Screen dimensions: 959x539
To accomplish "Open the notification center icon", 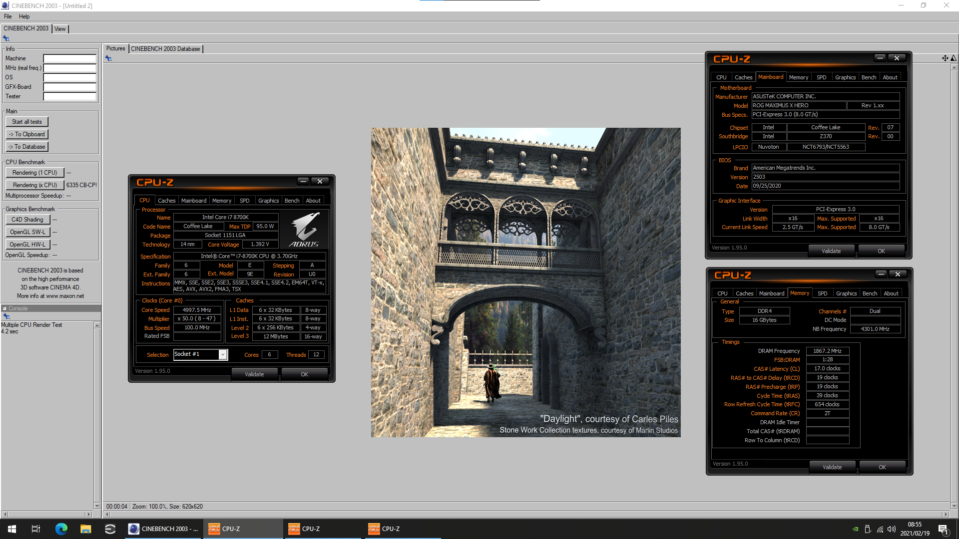I will click(x=943, y=529).
